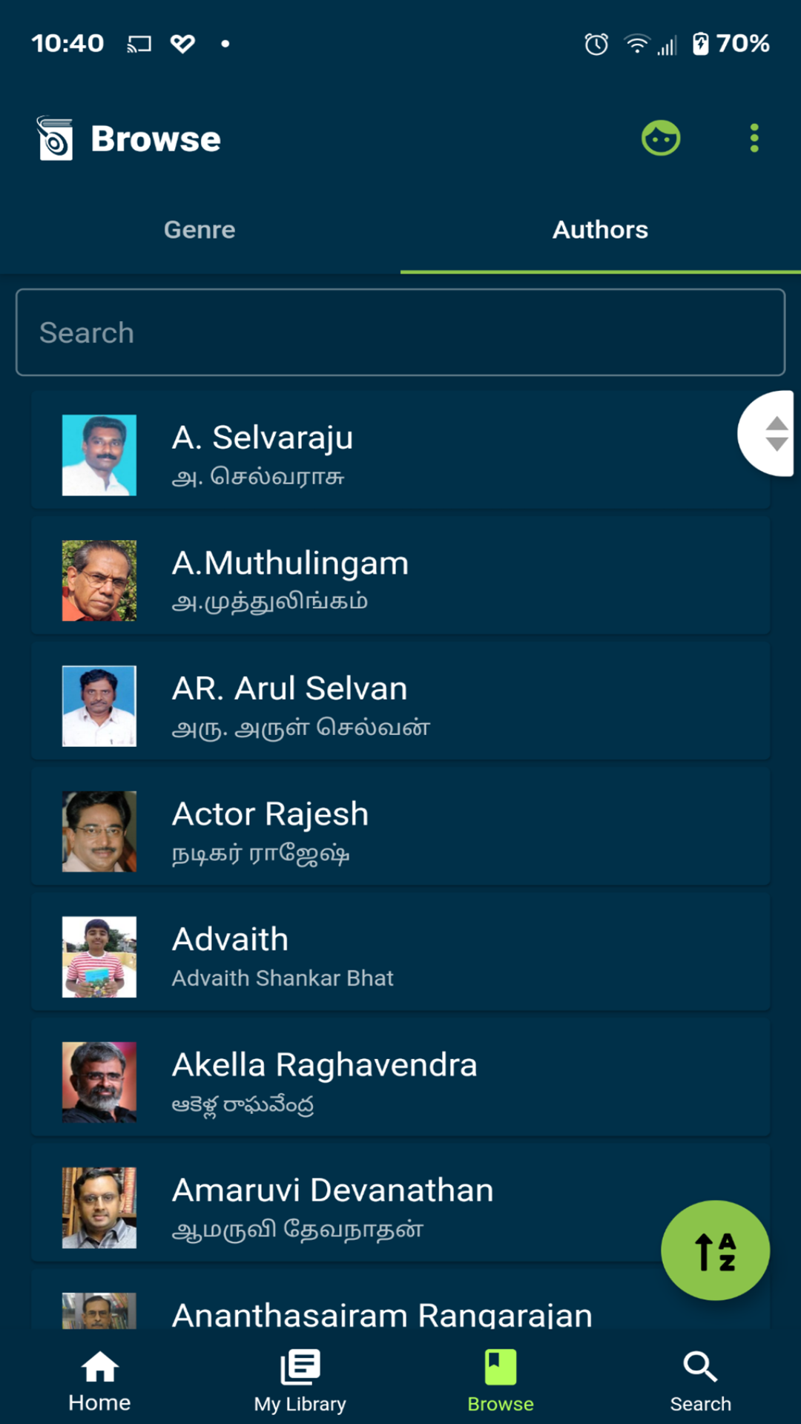This screenshot has height=1424, width=801.
Task: Open A.Muthulingam author page
Action: click(400, 580)
